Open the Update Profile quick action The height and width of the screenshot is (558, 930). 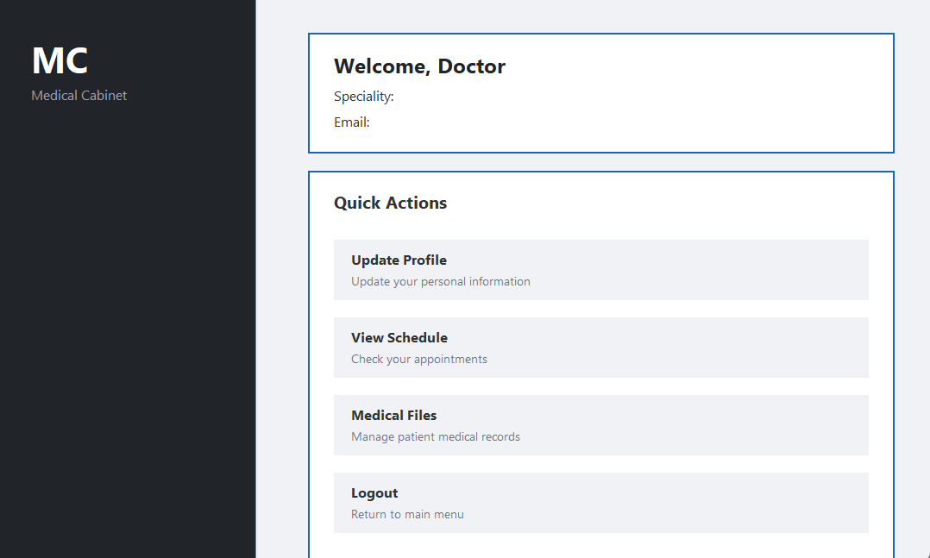pyautogui.click(x=600, y=270)
